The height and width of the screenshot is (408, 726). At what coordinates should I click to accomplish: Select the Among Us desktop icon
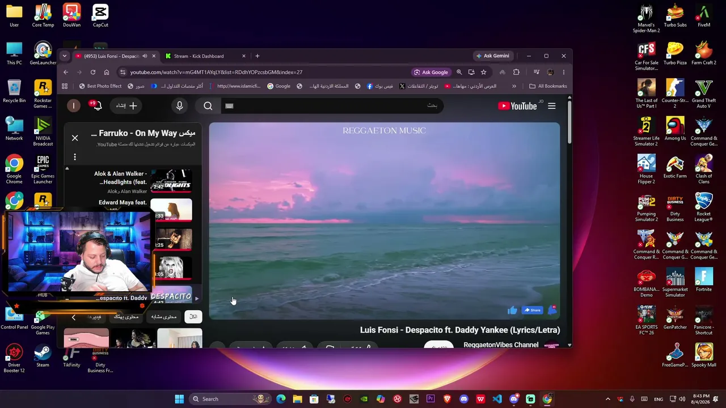pos(675,129)
